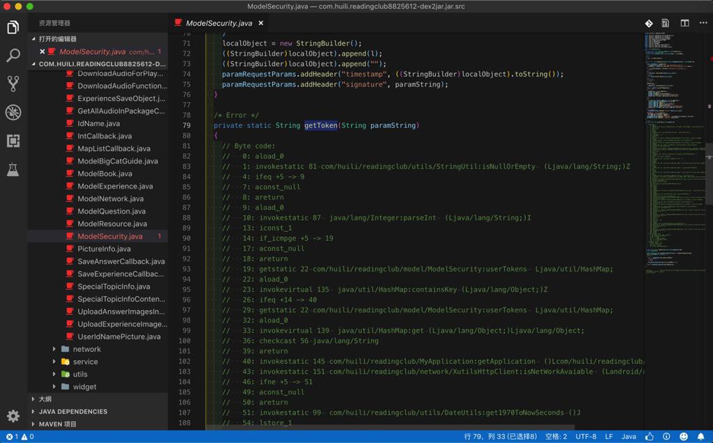Open ModelBook.java
The height and width of the screenshot is (443, 713).
[x=97, y=174]
